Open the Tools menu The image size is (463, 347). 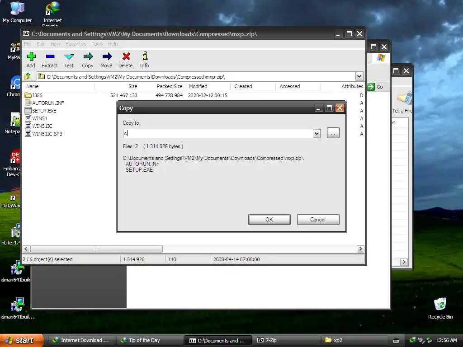(x=97, y=44)
